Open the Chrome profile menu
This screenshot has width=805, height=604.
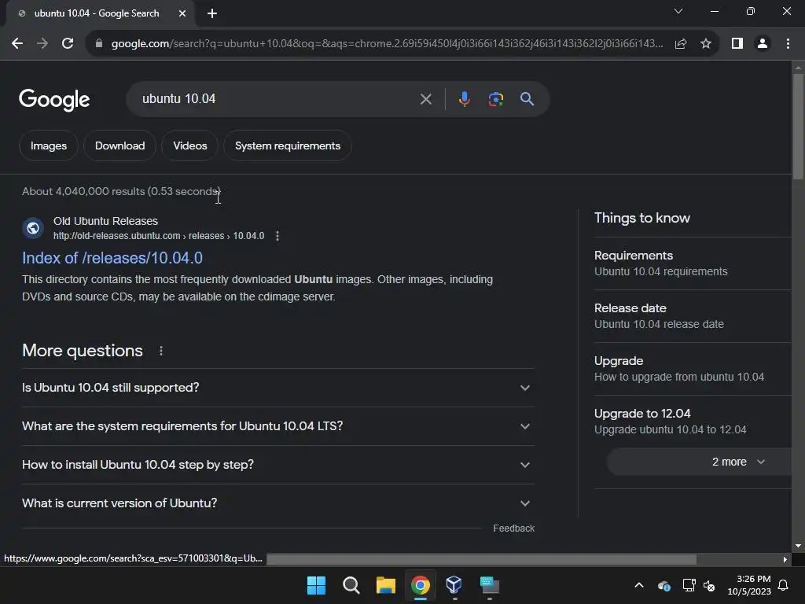pos(763,44)
